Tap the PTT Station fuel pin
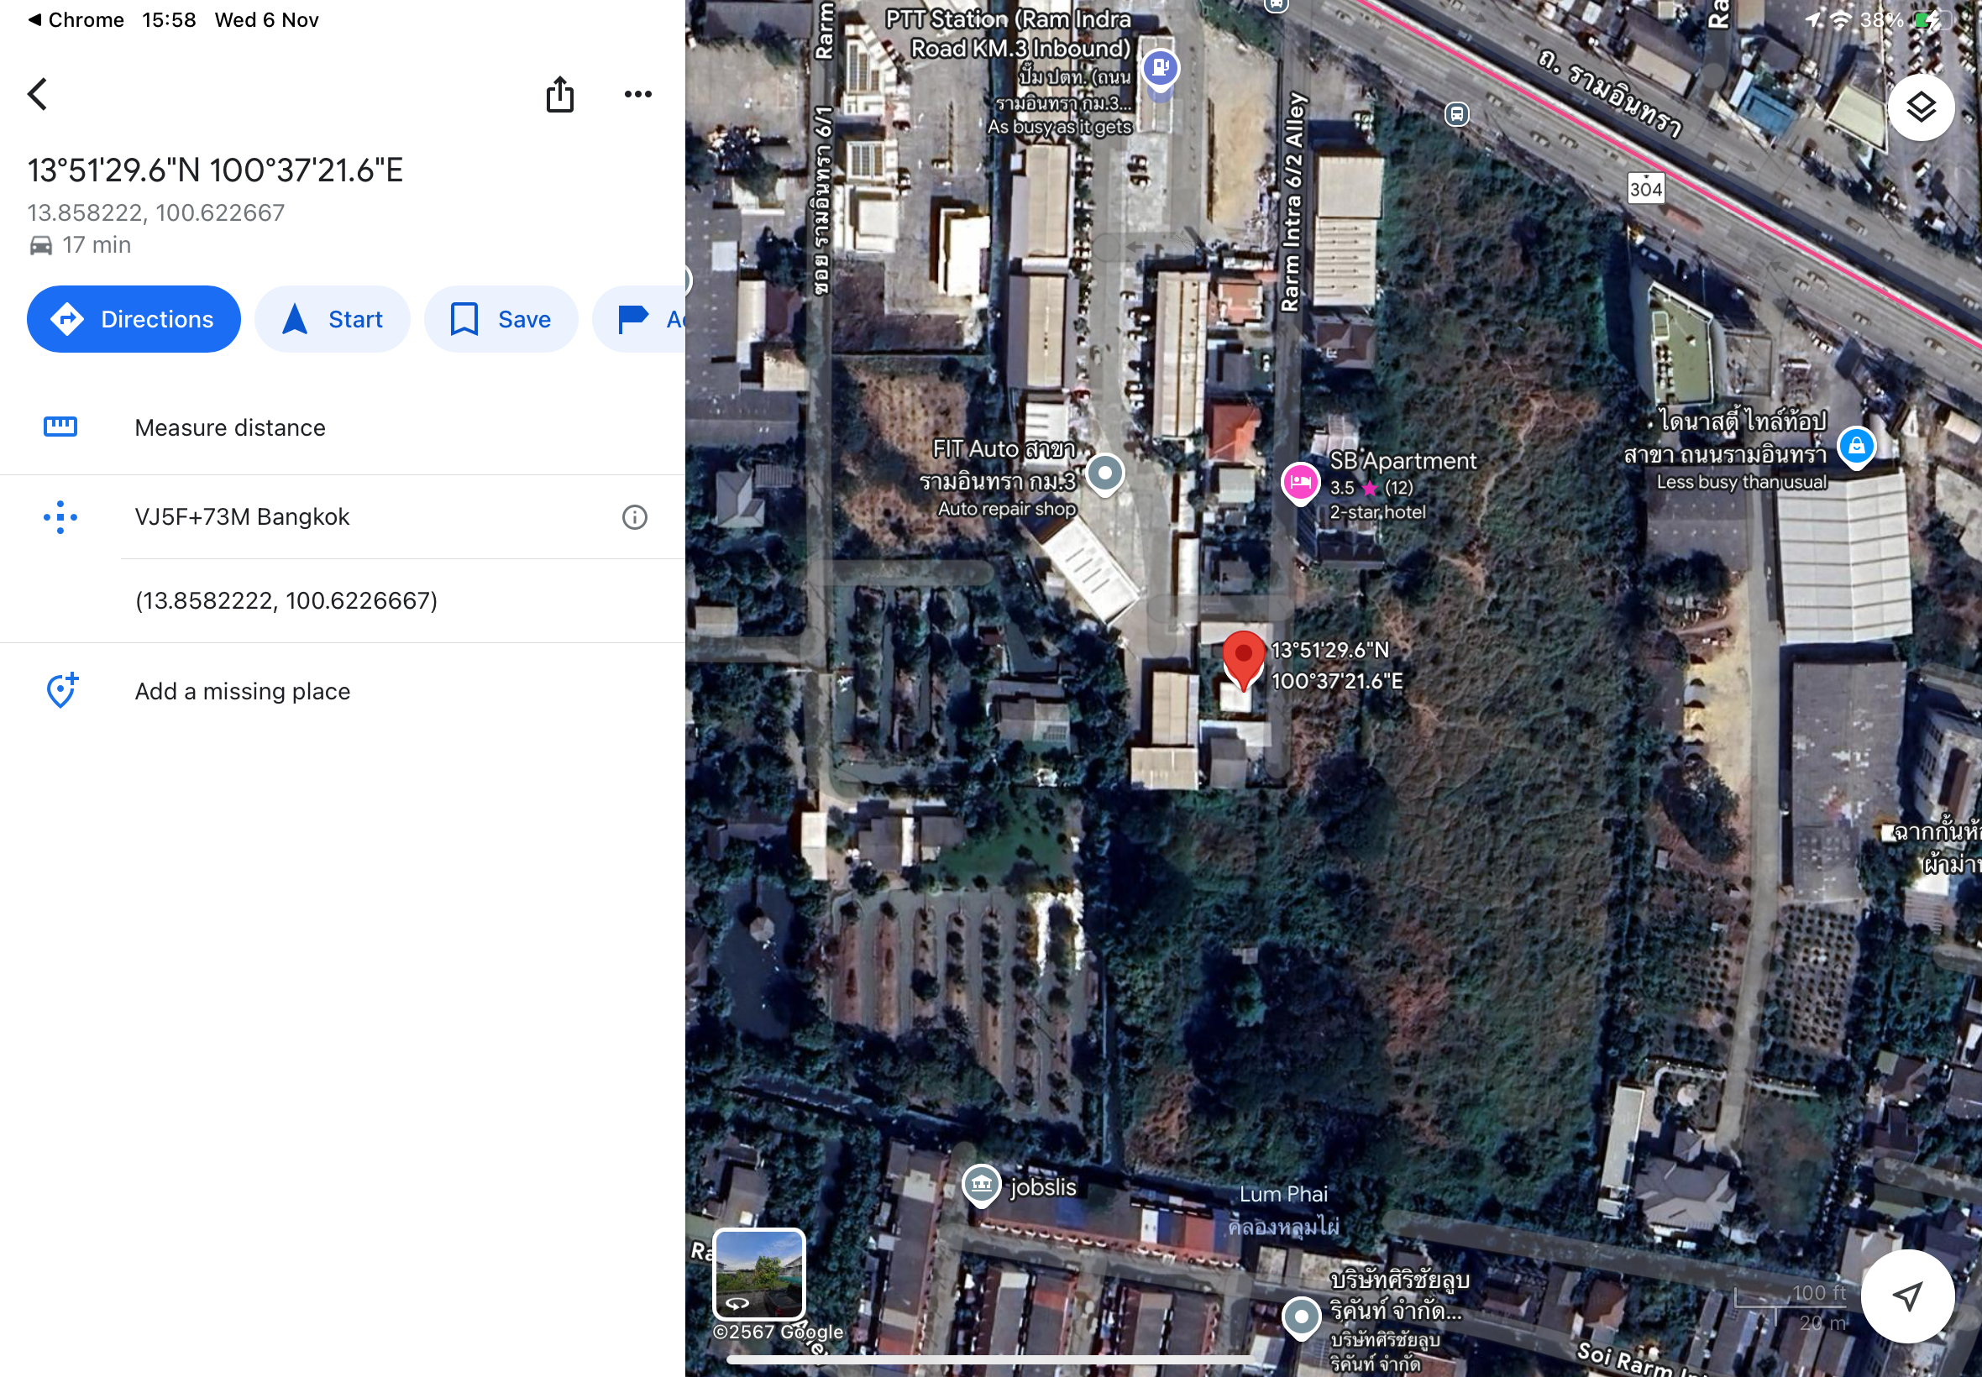Screen dimensions: 1982x1377 coord(1161,69)
